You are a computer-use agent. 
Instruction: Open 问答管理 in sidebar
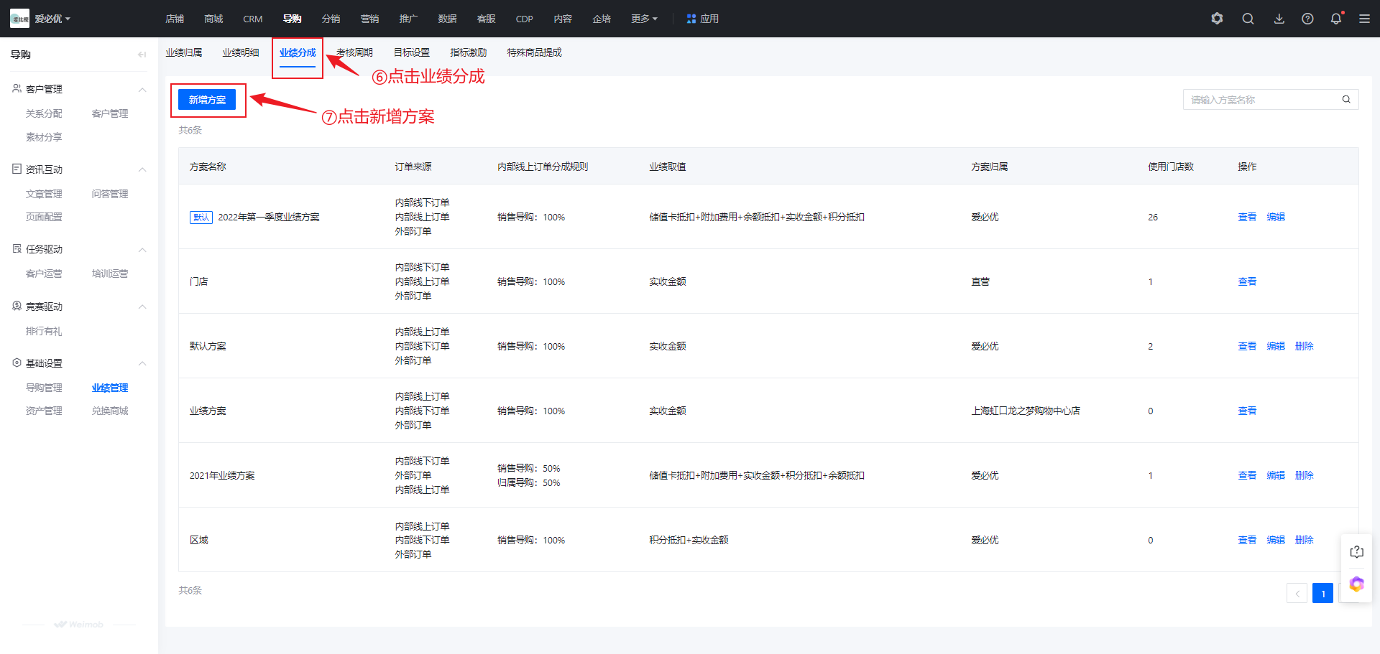110,194
